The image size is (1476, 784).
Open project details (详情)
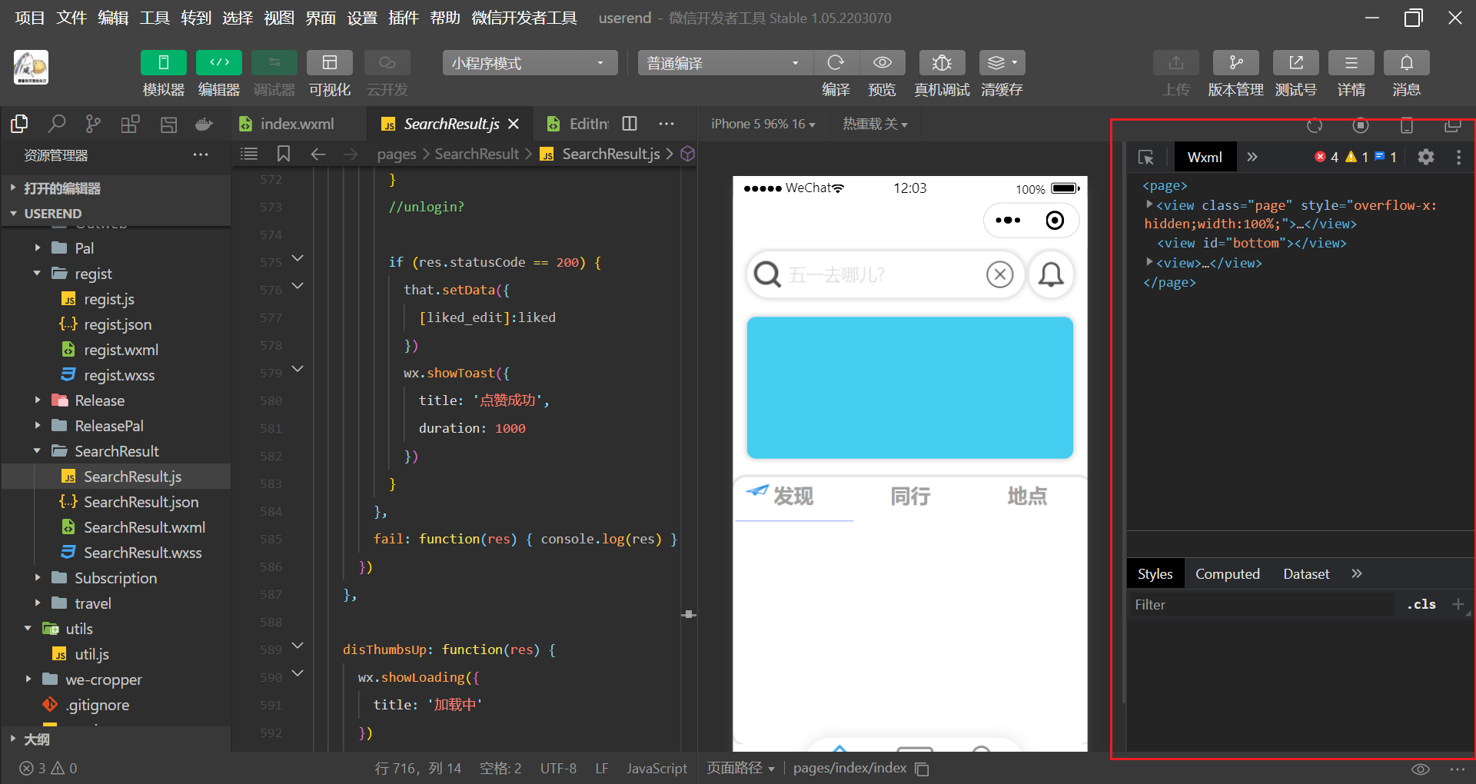1351,63
